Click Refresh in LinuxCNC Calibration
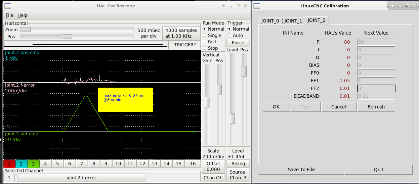This screenshot has width=419, height=184. 376,107
